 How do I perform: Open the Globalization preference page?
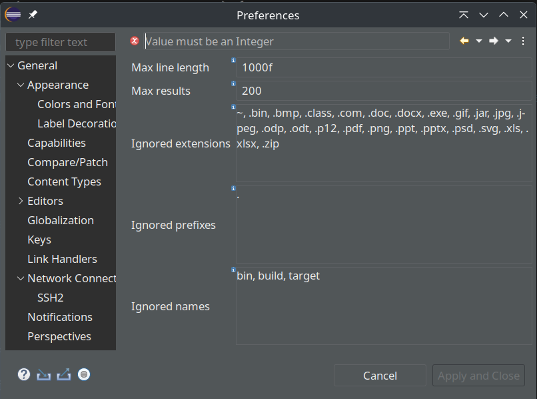coord(61,220)
